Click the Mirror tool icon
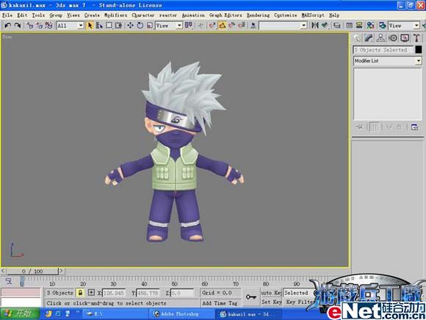426x320 pixels. [x=315, y=26]
